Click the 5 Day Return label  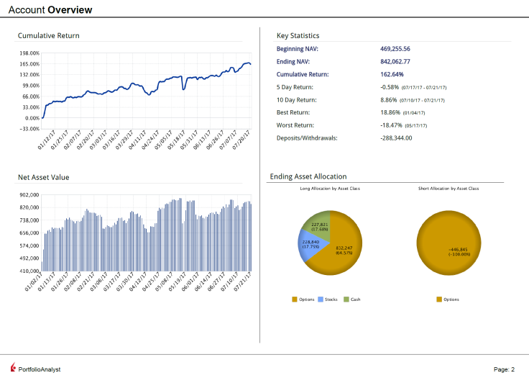295,87
